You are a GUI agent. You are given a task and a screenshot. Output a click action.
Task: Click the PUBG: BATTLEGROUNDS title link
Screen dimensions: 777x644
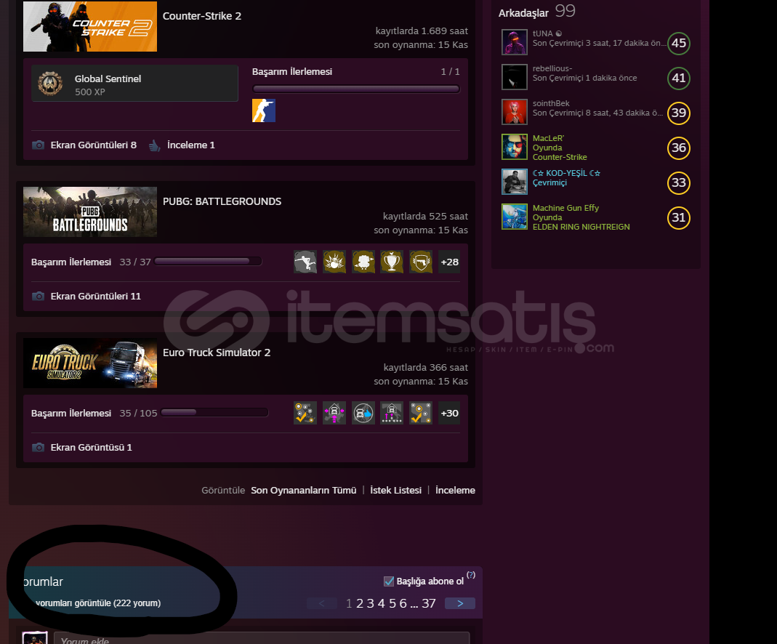(x=222, y=201)
